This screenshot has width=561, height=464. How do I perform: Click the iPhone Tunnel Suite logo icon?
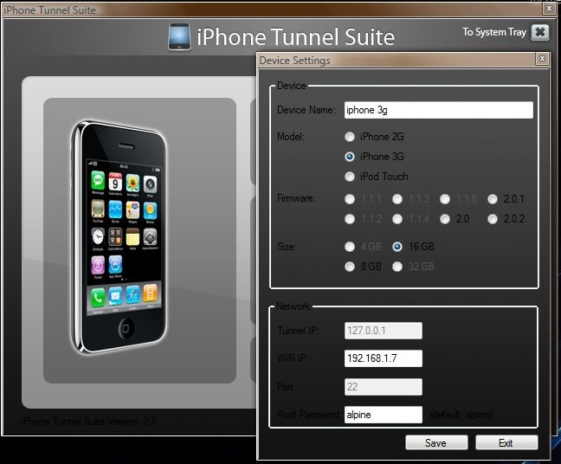(x=179, y=36)
